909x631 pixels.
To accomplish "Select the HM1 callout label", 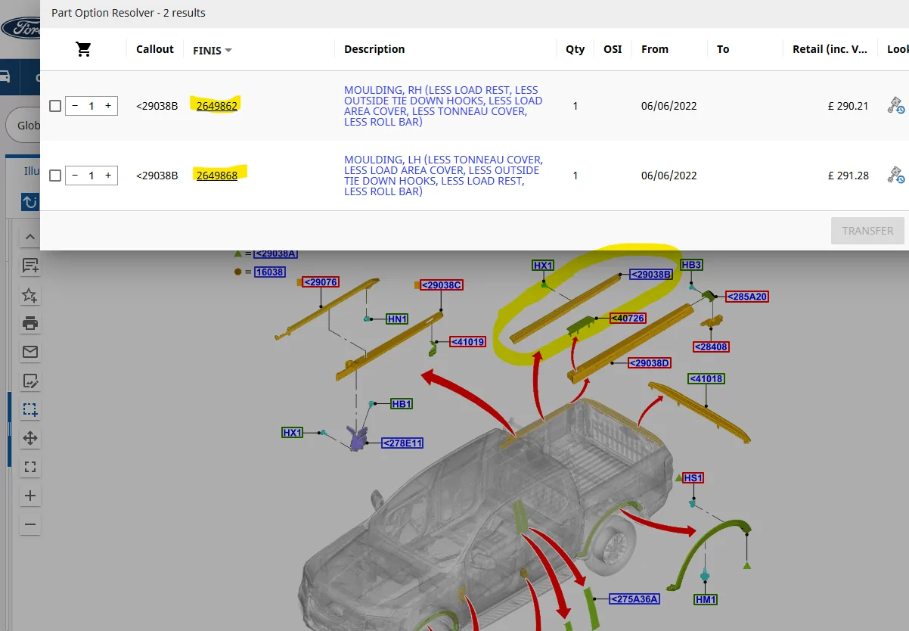I will click(x=706, y=599).
